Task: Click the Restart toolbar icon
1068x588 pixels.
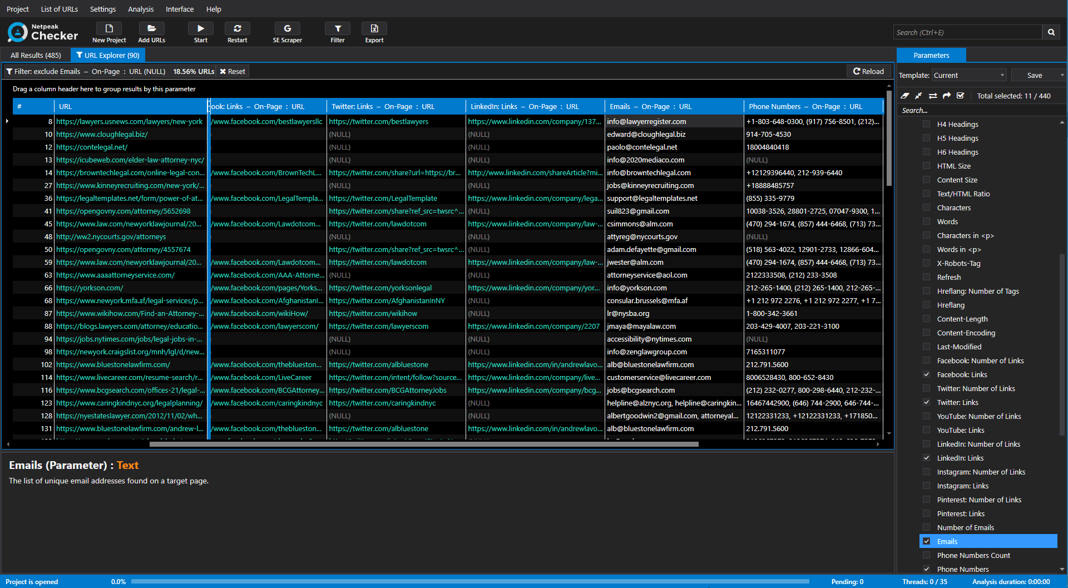Action: point(238,28)
